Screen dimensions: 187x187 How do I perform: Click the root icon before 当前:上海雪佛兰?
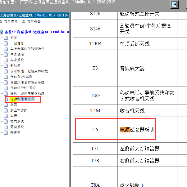[x=2, y=32]
